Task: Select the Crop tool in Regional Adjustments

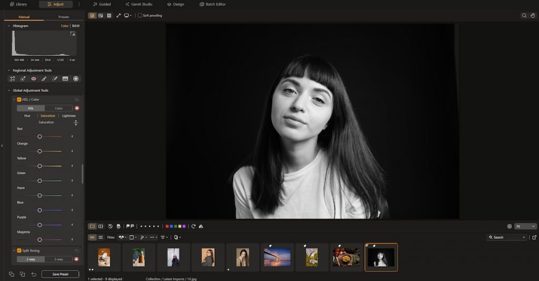Action: pos(13,79)
